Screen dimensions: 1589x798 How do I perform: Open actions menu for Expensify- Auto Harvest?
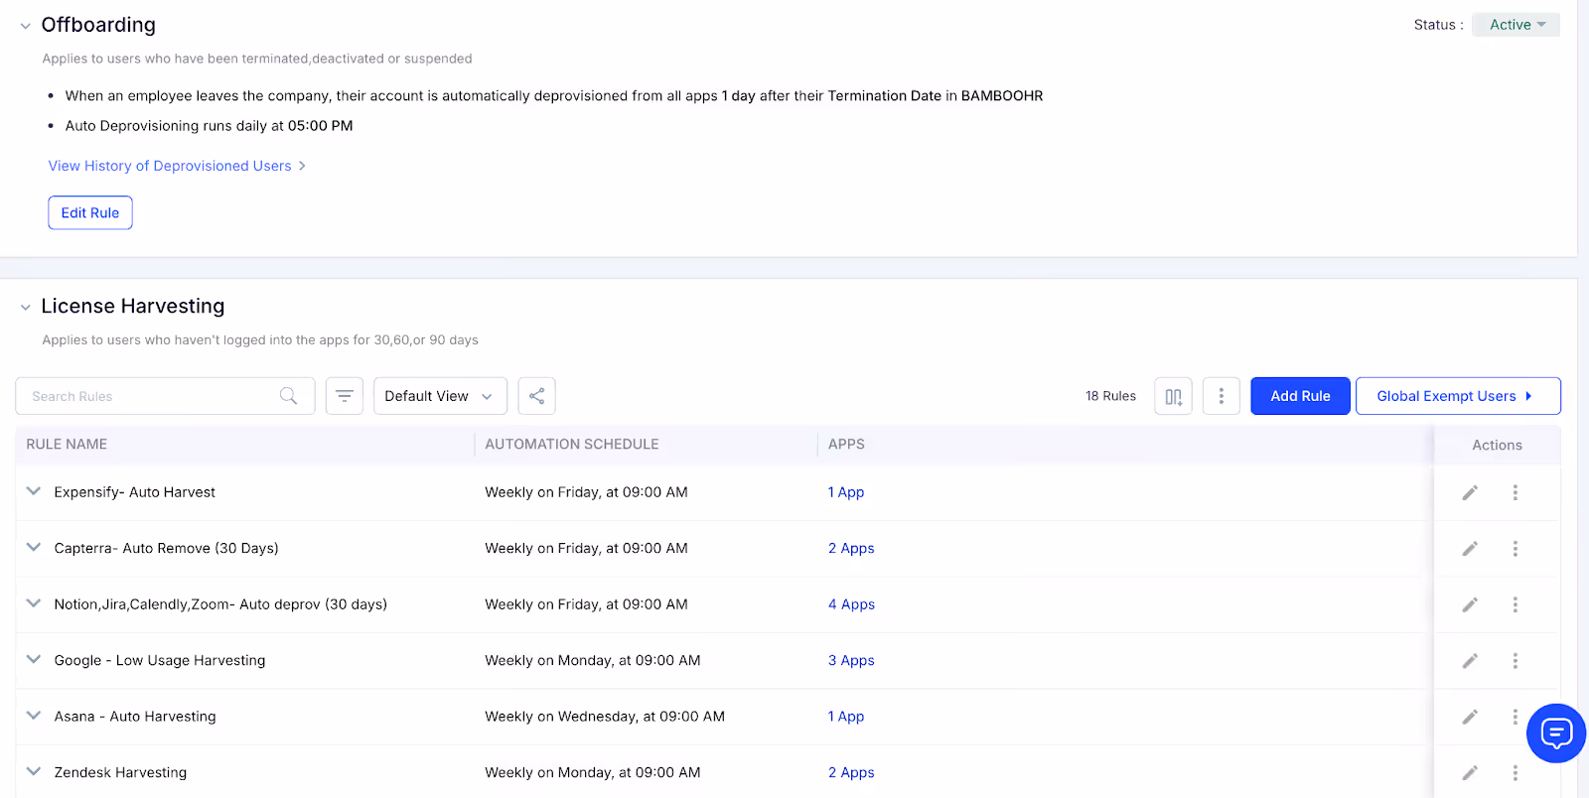point(1516,492)
